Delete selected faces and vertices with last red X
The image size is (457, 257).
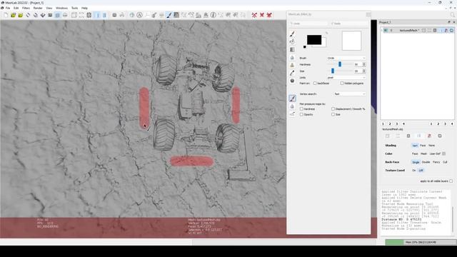269,15
